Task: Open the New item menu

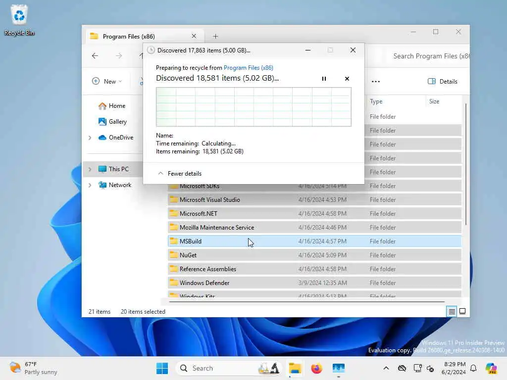Action: [x=107, y=81]
